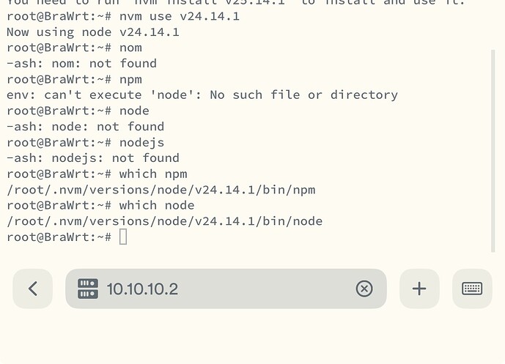Go back using the left chevron button
The width and height of the screenshot is (505, 364).
point(32,289)
